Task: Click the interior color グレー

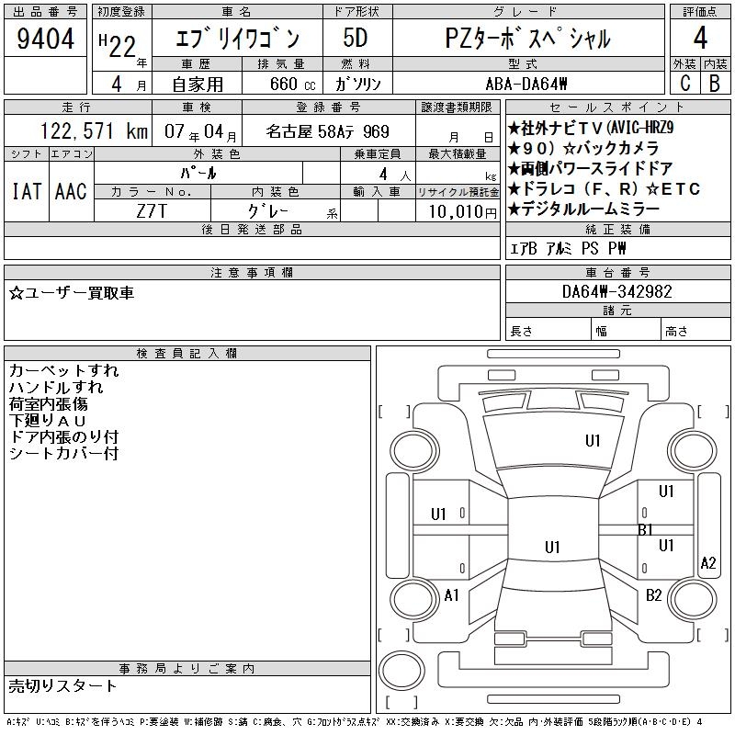Action: [268, 211]
